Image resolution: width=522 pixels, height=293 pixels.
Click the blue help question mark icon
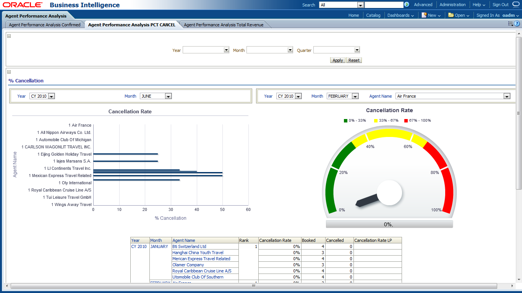pyautogui.click(x=517, y=24)
